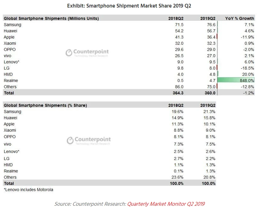Select the Xiaomi label in the share table

tap(10, 130)
